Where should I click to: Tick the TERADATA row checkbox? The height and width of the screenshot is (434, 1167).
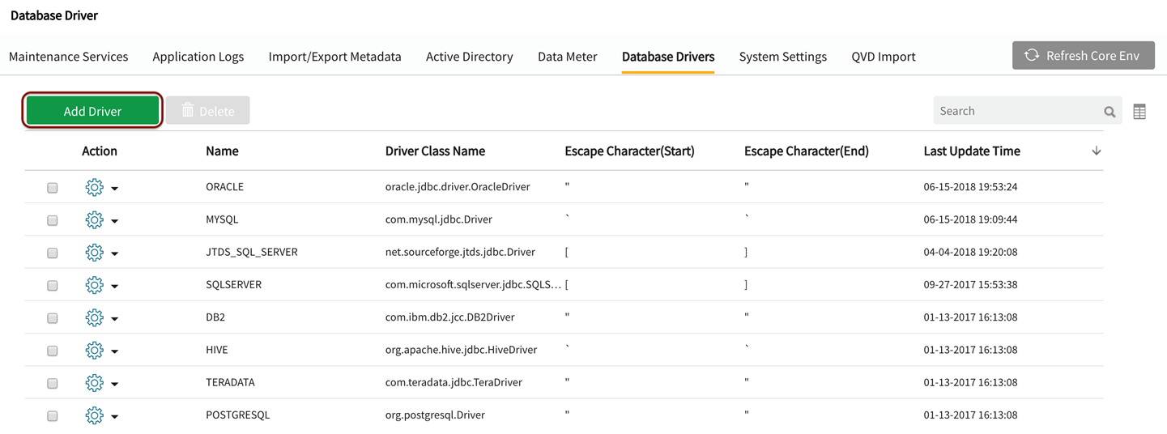[53, 383]
